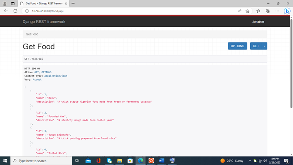Viewport: 293px width, 165px height.
Task: Select the Get Food – Django REST framework tab
Action: click(44, 3)
